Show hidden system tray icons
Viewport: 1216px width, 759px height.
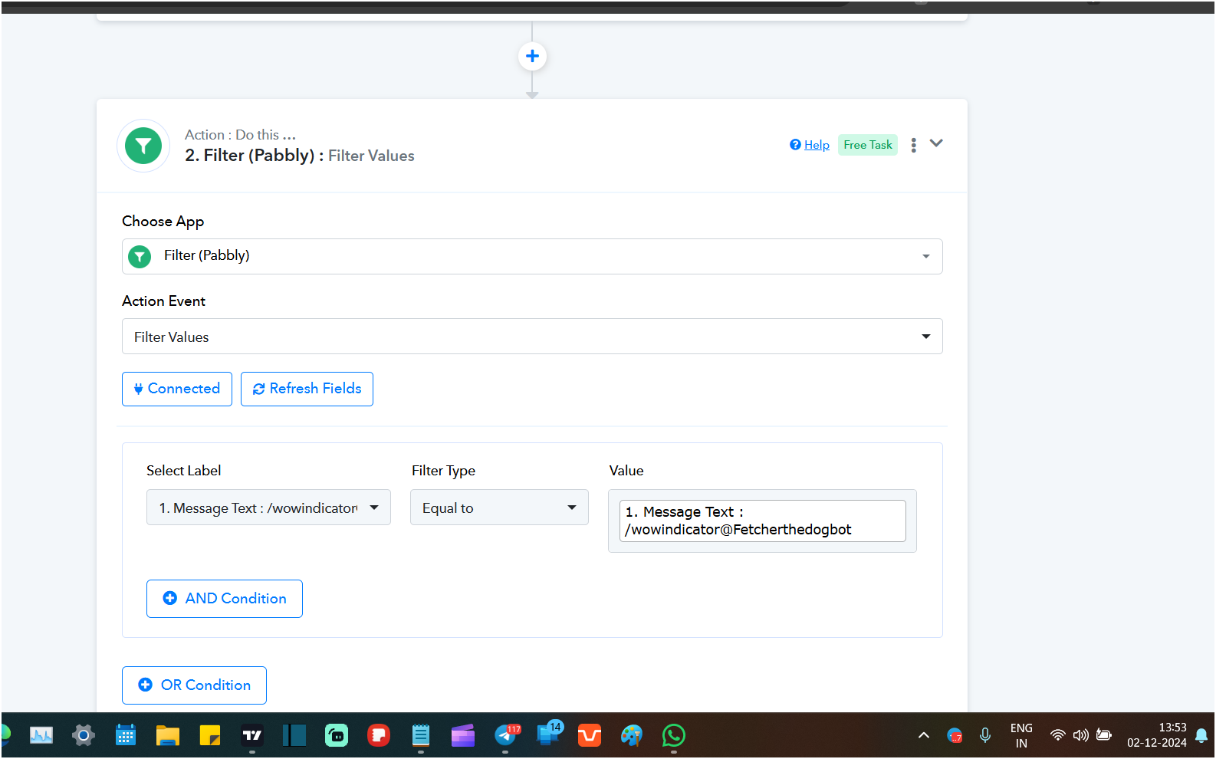coord(924,736)
